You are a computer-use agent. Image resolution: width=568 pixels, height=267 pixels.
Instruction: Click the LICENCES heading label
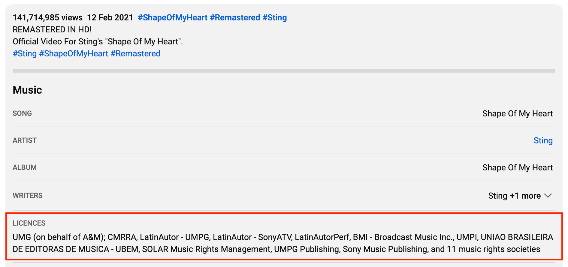tap(29, 223)
